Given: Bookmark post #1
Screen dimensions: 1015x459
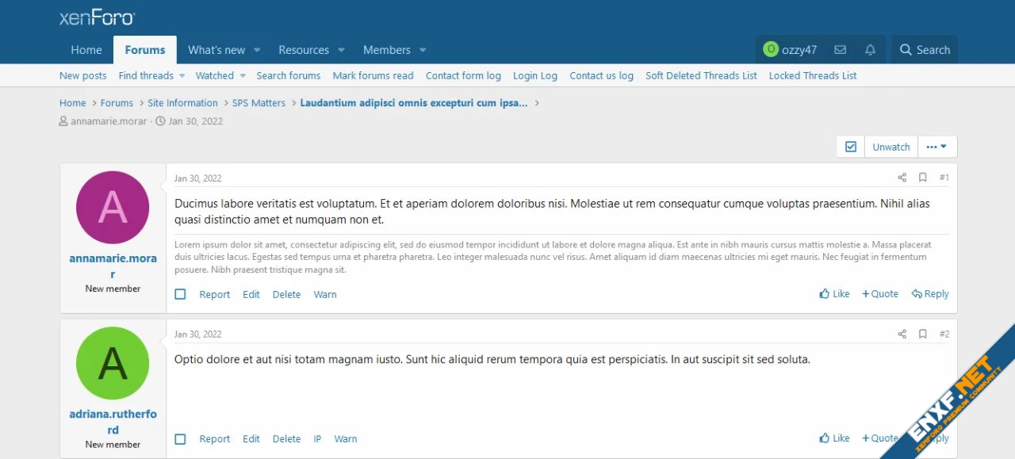Looking at the screenshot, I should (x=922, y=178).
